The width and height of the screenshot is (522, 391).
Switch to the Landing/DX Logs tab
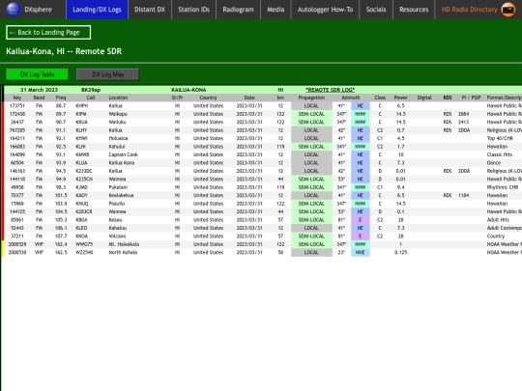click(97, 10)
